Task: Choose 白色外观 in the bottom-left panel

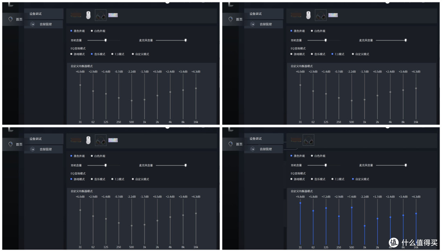Action: pyautogui.click(x=98, y=156)
